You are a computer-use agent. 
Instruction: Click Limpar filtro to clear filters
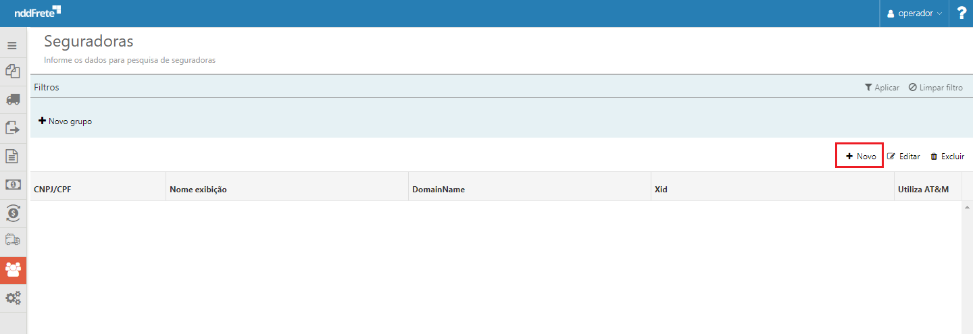[936, 88]
